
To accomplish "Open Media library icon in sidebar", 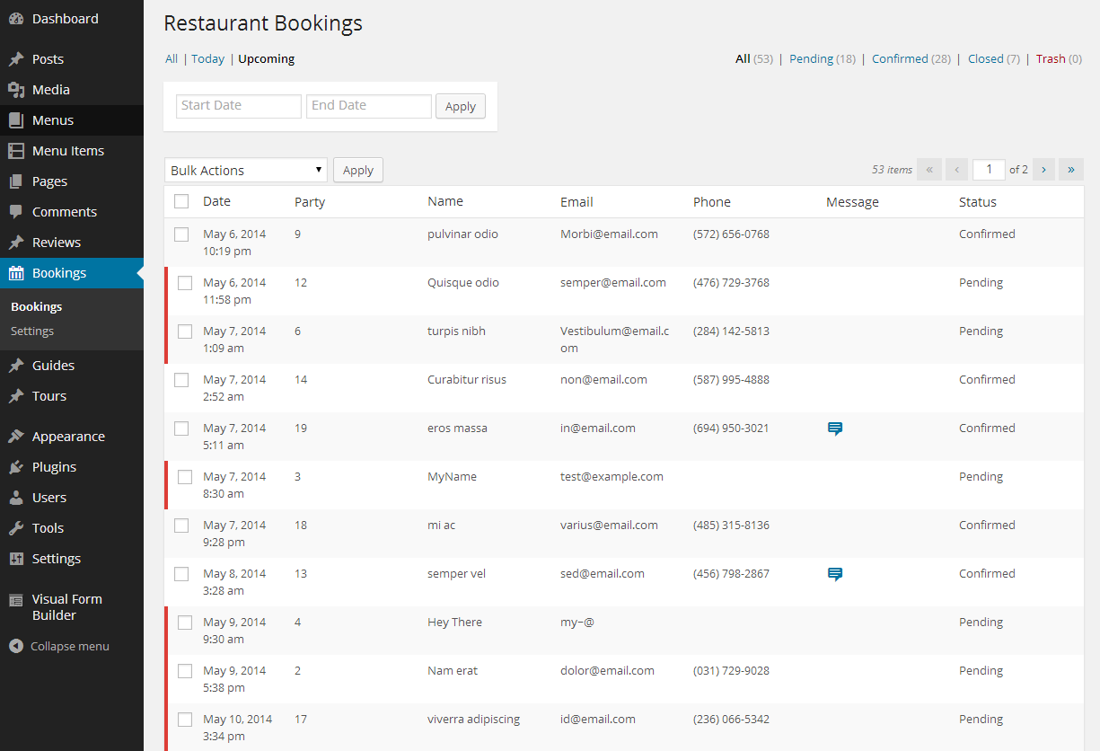I will point(16,90).
